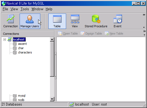This screenshot has height=108, width=147.
Task: Click the ascent database icon
Action: [15, 44]
